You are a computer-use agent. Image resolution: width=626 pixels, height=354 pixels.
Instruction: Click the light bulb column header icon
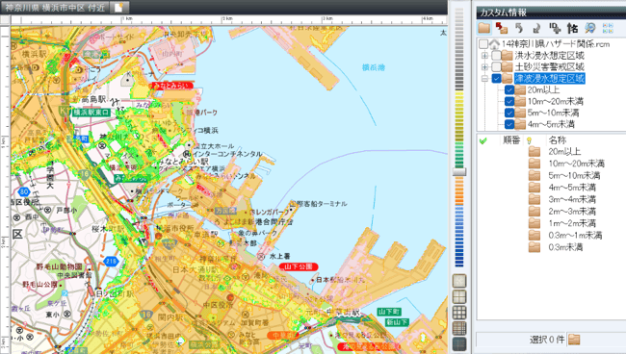(530, 140)
